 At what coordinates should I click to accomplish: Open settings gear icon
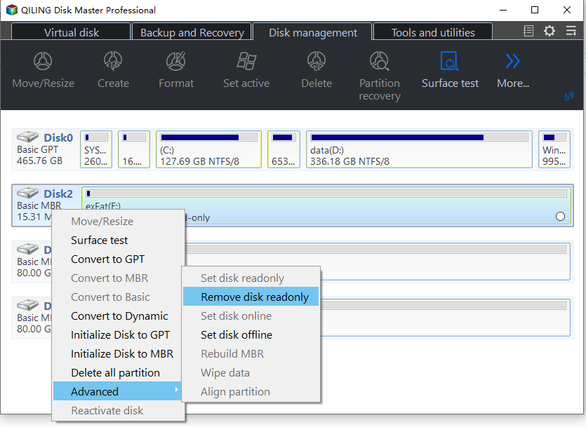pyautogui.click(x=550, y=31)
